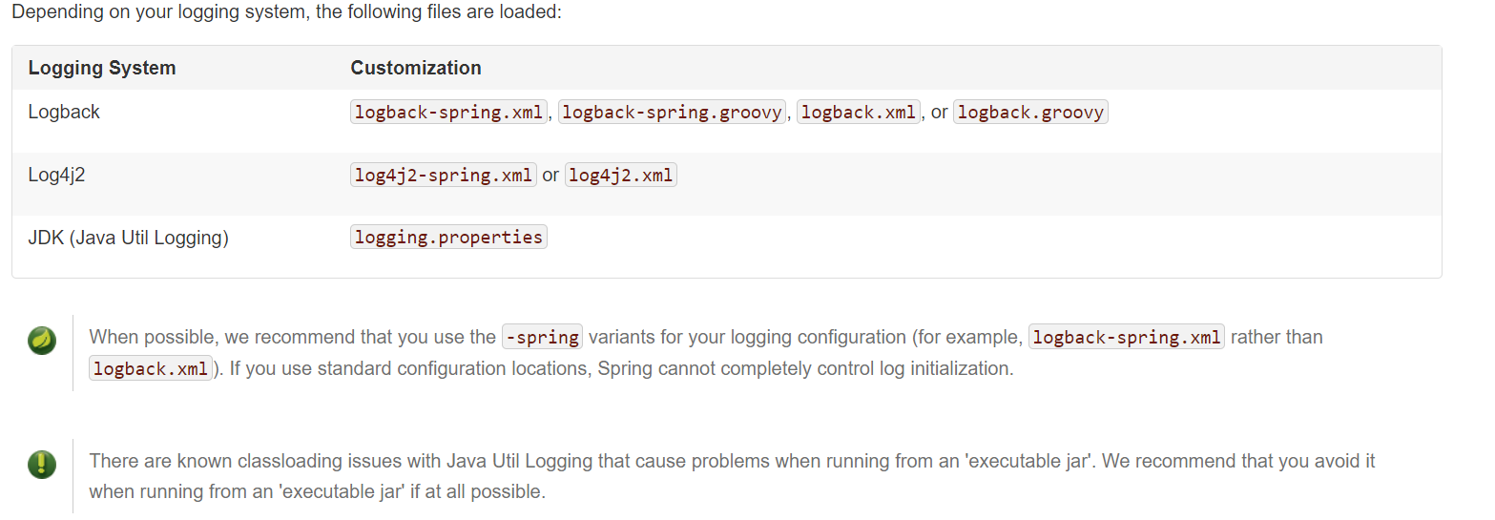Select log4j2.xml in the Log4j2 row

621,175
